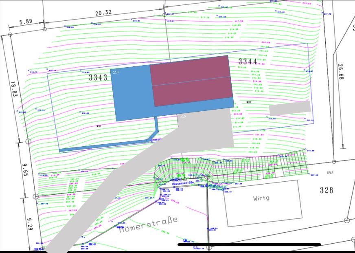The width and height of the screenshot is (355, 253).
Task: Click the parcel 328 label
Action: tap(326, 190)
